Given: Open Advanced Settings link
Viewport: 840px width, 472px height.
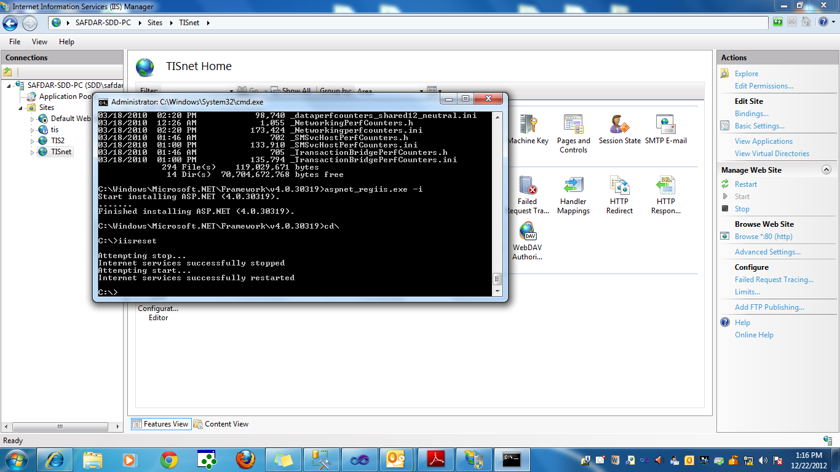Looking at the screenshot, I should click(767, 252).
